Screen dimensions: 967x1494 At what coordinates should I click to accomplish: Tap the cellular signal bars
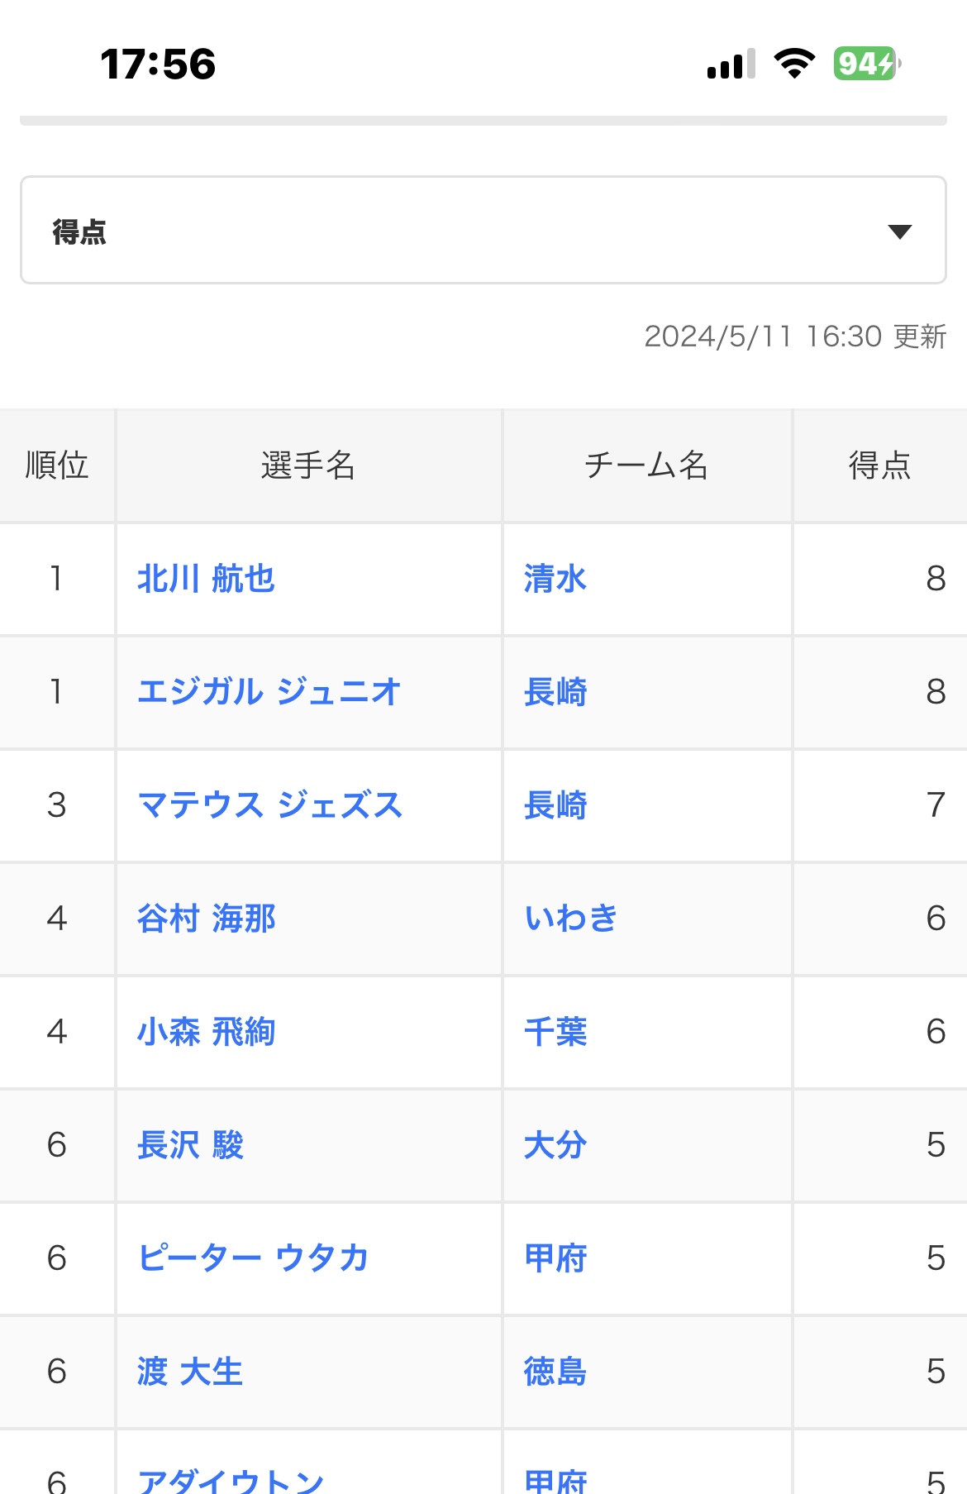pyautogui.click(x=731, y=64)
